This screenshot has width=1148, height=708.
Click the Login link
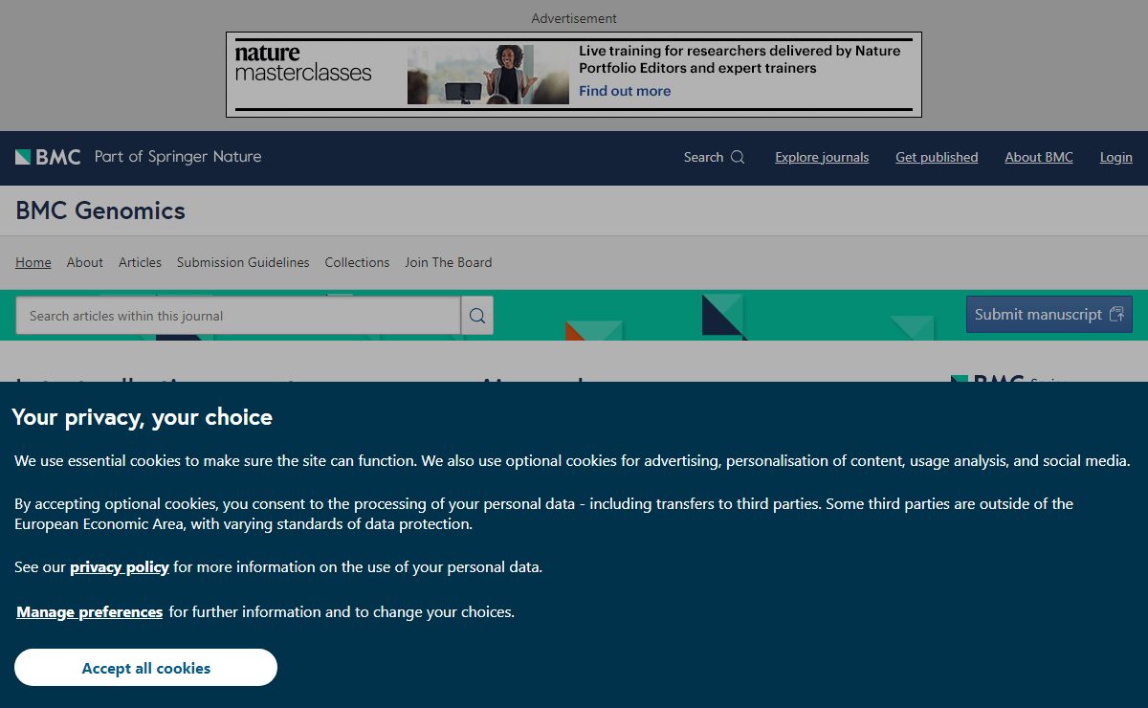click(1115, 157)
